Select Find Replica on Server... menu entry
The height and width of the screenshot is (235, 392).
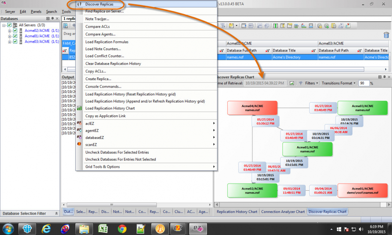pos(146,11)
